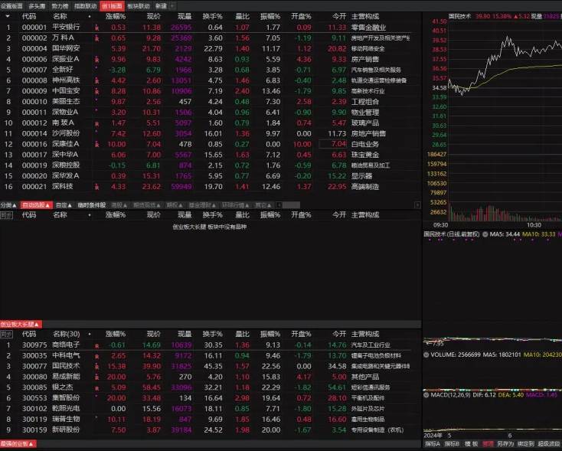The height and width of the screenshot is (451, 562).
Task: Click the 超级波段 button
Action: [x=550, y=444]
